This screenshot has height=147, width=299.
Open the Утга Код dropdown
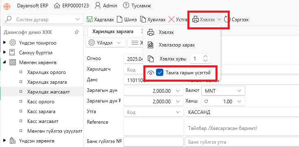pos(178,112)
